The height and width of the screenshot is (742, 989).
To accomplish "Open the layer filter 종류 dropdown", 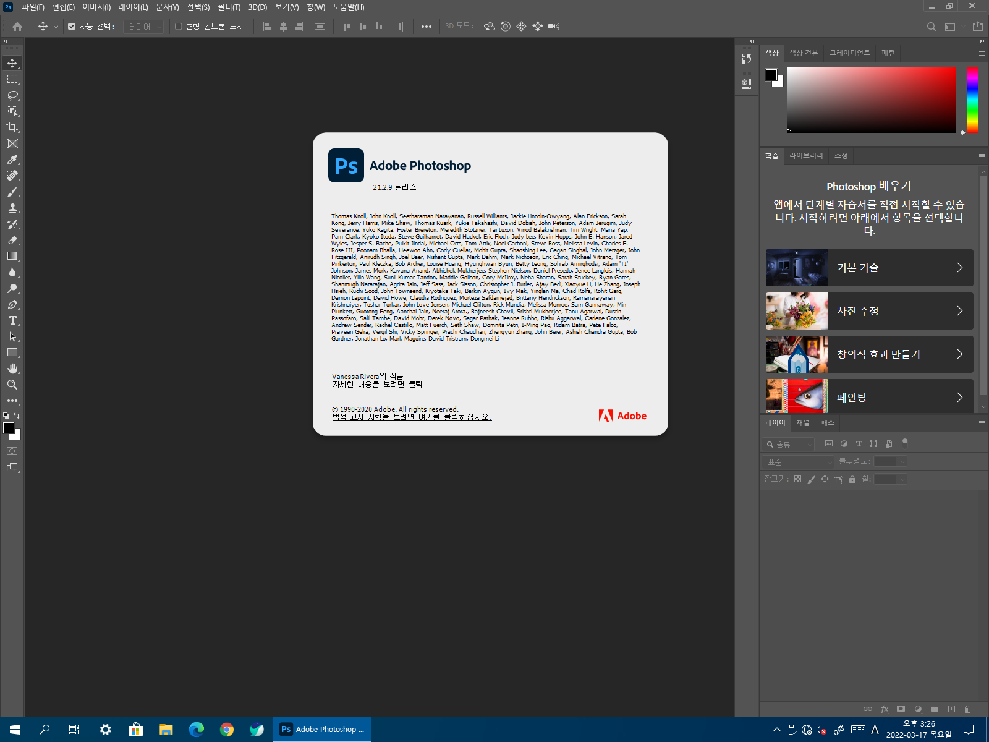I will click(788, 444).
